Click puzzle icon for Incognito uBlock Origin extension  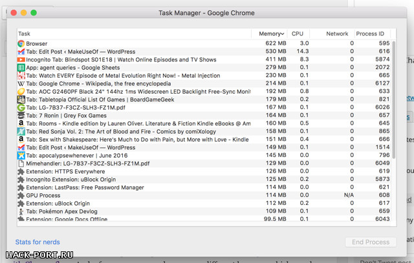click(21, 180)
